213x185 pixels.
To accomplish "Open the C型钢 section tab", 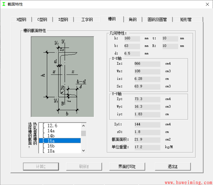I will point(42,19).
